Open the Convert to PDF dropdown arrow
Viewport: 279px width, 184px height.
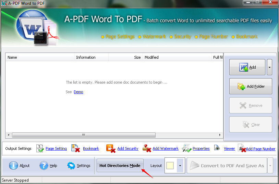[x=270, y=166]
